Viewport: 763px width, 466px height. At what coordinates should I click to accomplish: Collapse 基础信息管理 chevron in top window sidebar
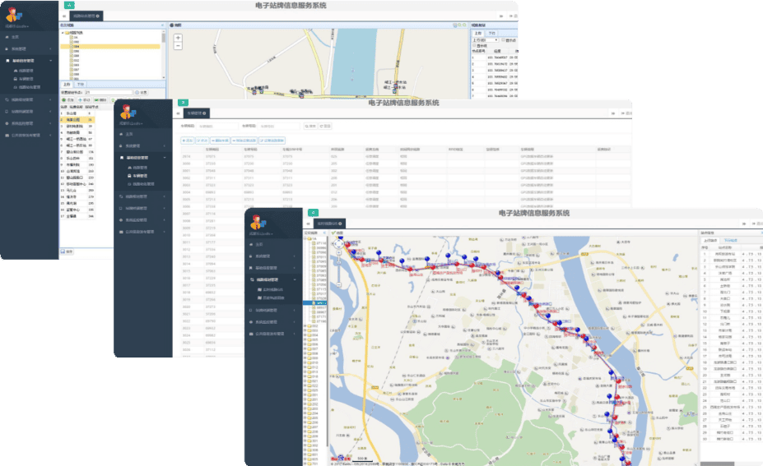50,61
